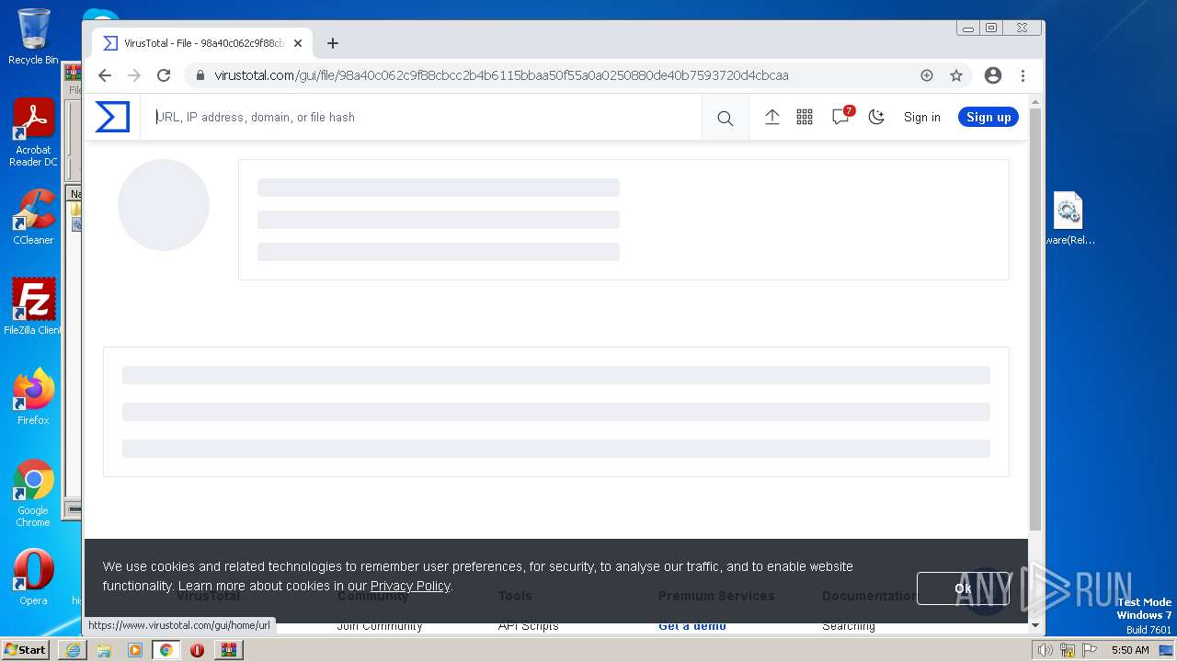Select the VirusTotal File tab
This screenshot has width=1177, height=662.
point(202,43)
